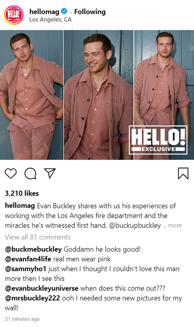194x327 pixels.
Task: Visit the @sammyho1 profile
Action: (26, 269)
